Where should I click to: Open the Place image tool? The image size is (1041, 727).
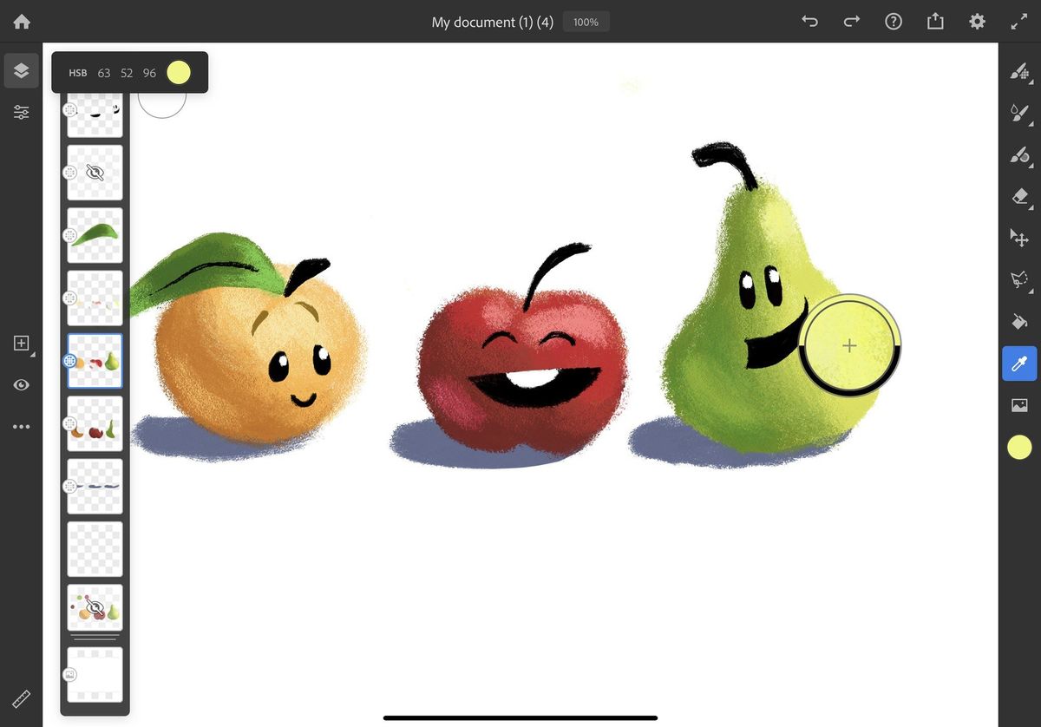1020,404
